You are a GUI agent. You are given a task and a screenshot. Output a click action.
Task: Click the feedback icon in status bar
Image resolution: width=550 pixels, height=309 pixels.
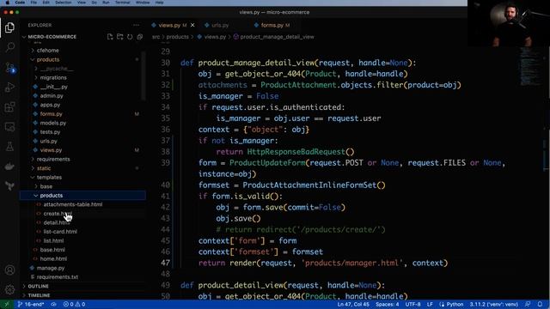tap(528, 304)
